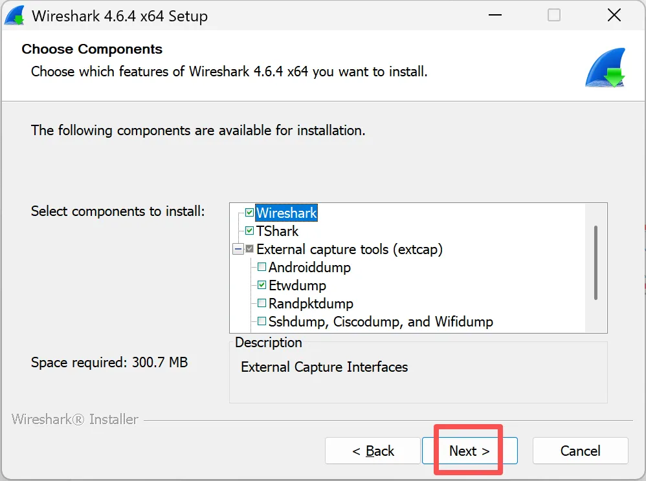Check Sshdump, Ciscodump, and Wifidump checkbox
This screenshot has width=646, height=481.
click(262, 321)
